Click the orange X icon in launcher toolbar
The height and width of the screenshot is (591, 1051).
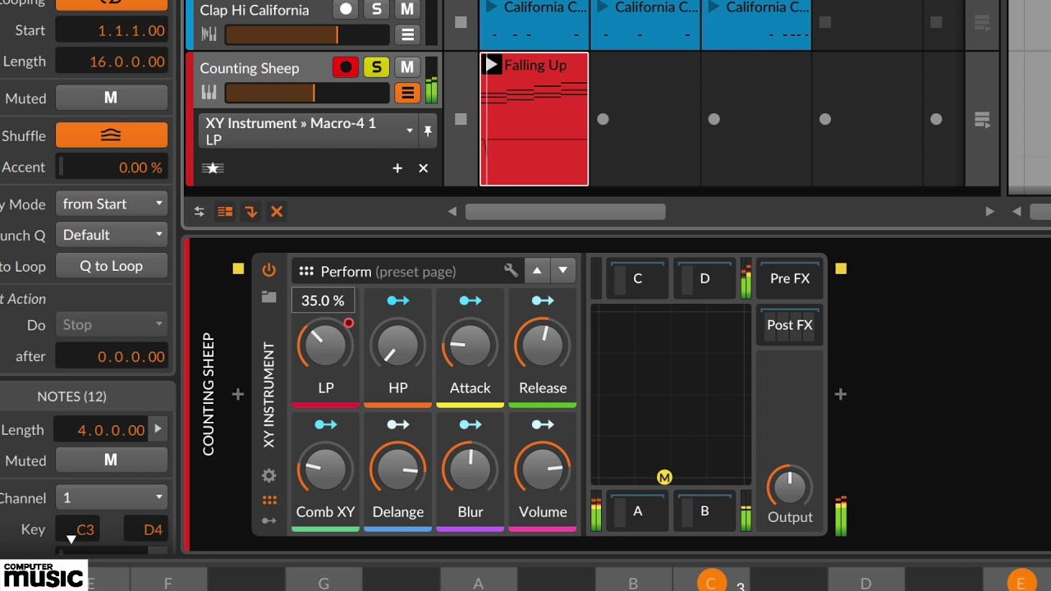[277, 212]
